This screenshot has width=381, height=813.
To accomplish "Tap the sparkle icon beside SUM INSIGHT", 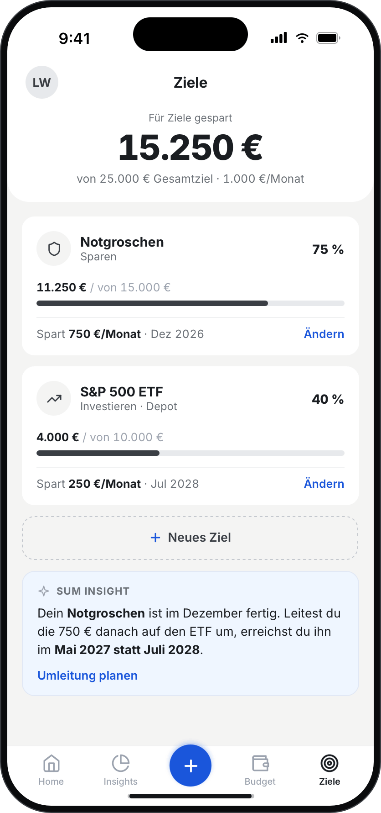I will [x=44, y=591].
